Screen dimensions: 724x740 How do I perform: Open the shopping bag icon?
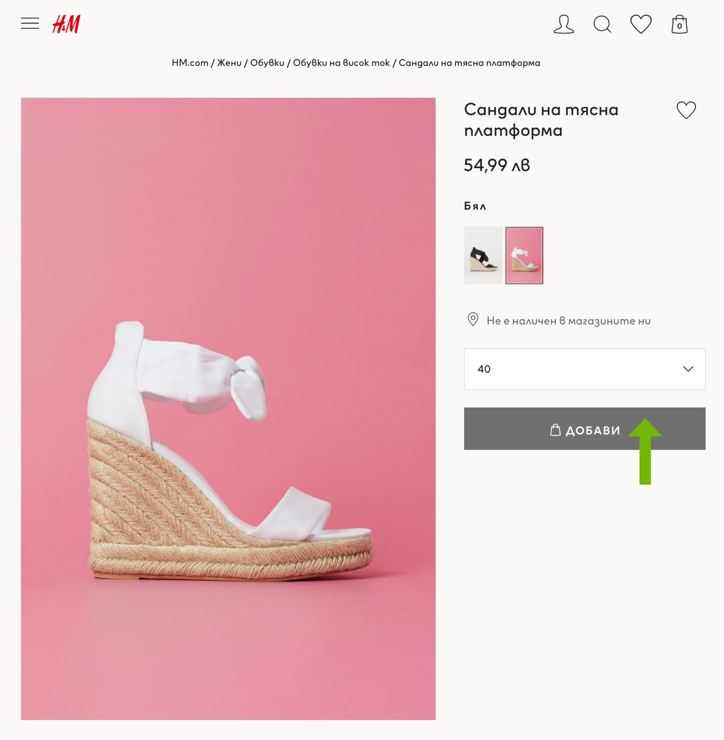tap(679, 24)
